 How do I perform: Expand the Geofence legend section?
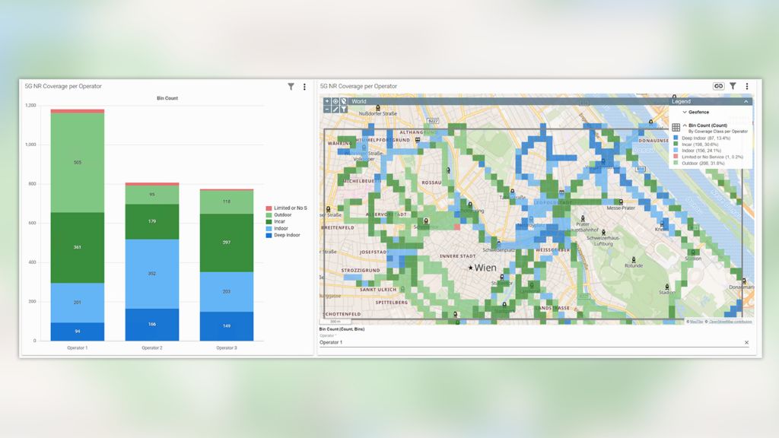(685, 113)
